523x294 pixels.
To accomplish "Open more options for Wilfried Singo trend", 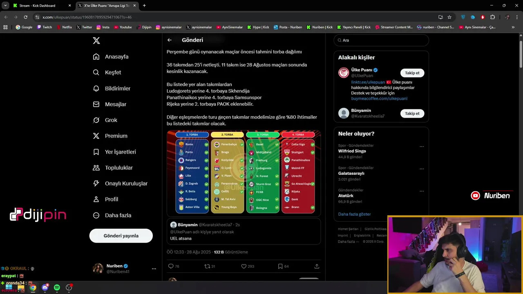I will tap(422, 147).
